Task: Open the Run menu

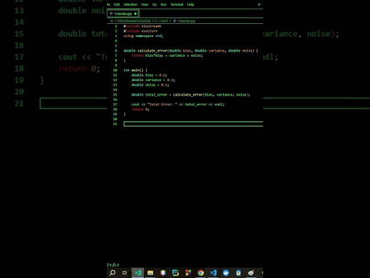Action: 164,5
